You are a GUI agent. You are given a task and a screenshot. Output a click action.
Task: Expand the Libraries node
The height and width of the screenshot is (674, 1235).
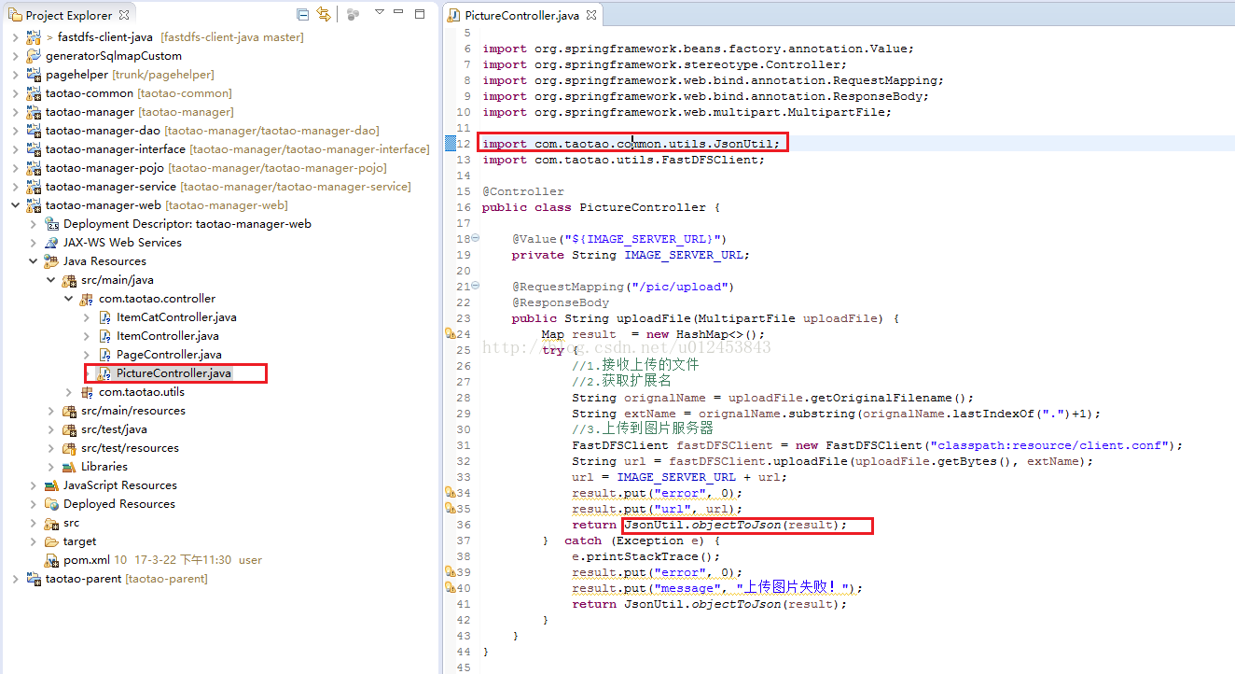[51, 467]
